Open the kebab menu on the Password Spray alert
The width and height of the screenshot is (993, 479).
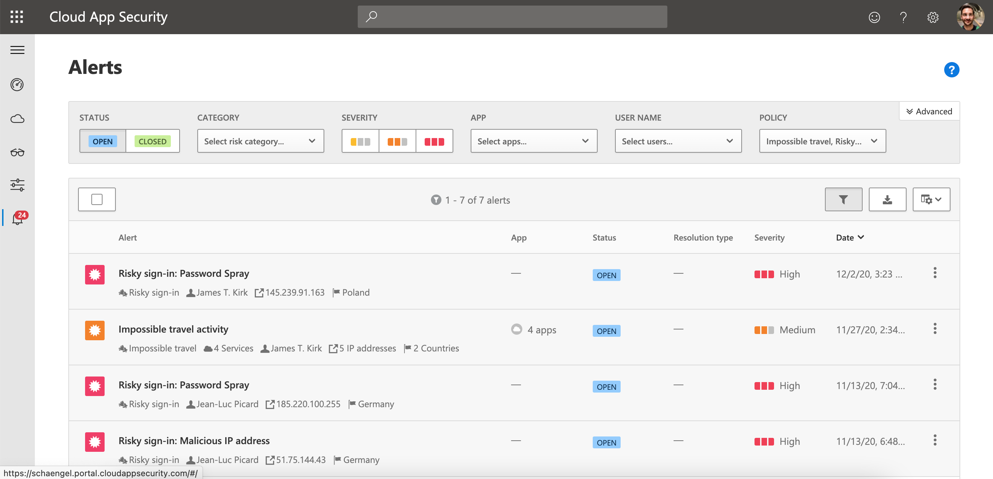pyautogui.click(x=935, y=273)
